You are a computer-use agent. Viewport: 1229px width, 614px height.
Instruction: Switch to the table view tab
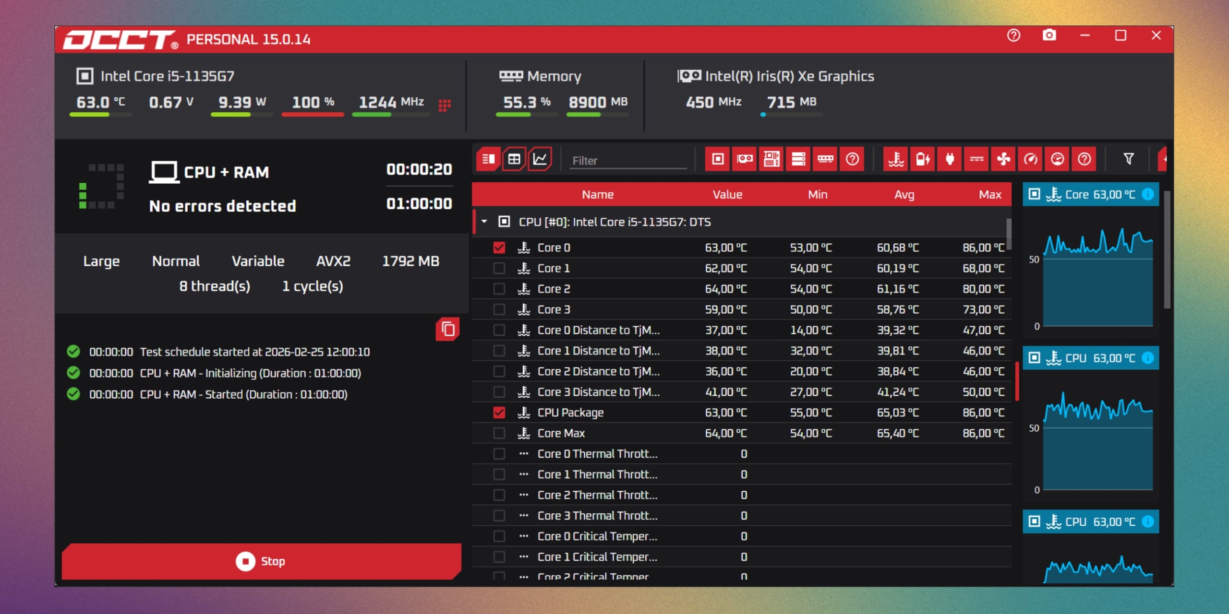coord(514,159)
